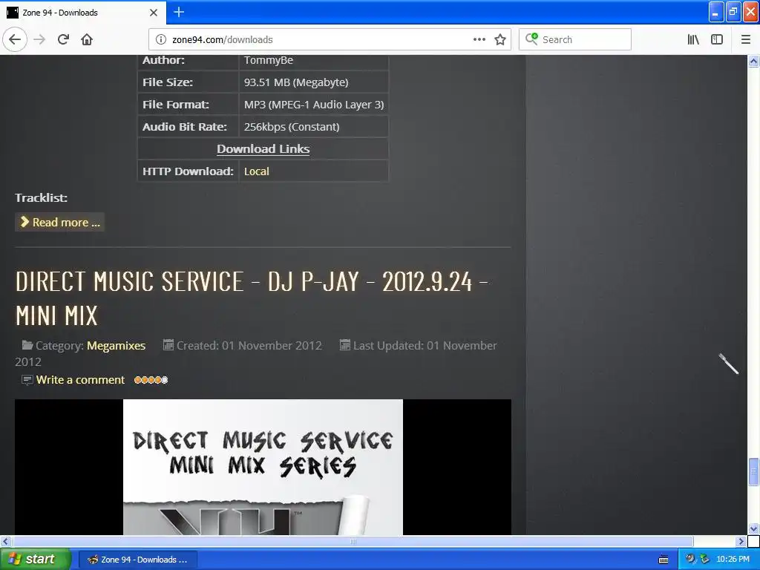Open the Megamixes category link
The height and width of the screenshot is (570, 760).
click(x=116, y=346)
